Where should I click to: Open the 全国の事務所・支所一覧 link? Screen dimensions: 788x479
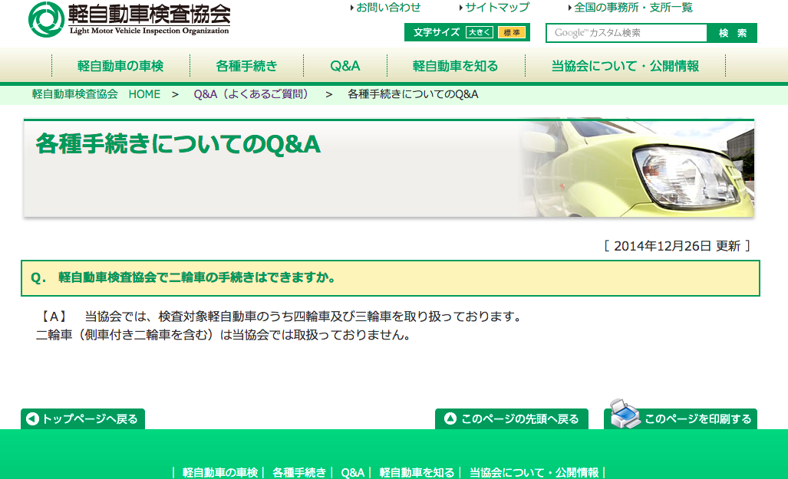point(633,8)
